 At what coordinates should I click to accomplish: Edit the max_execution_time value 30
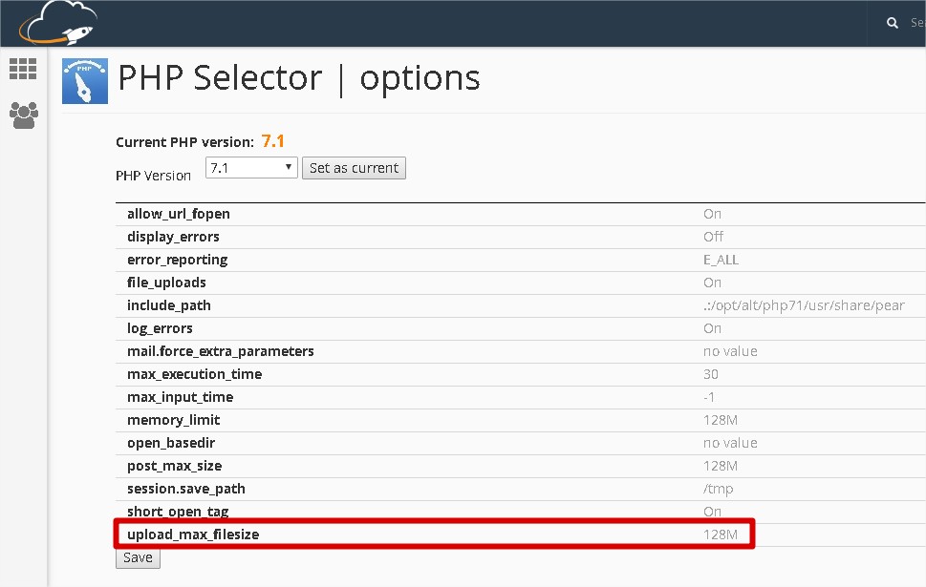(x=711, y=374)
